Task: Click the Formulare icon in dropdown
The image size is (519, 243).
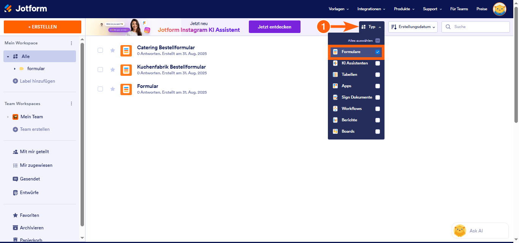Action: [x=335, y=52]
